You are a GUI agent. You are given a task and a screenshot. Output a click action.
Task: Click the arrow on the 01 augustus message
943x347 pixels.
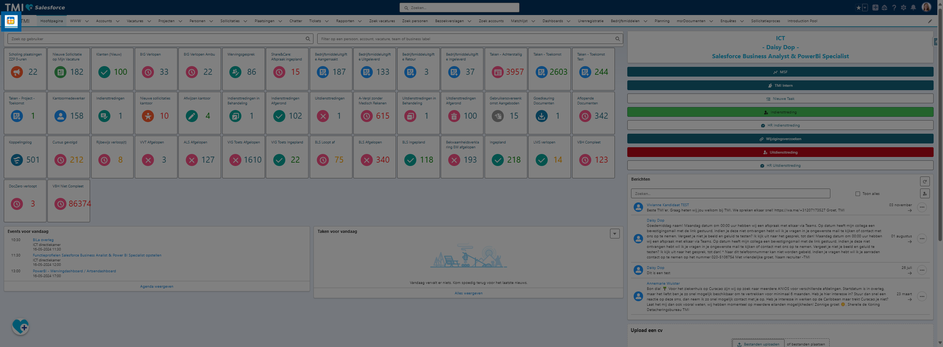tap(910, 241)
